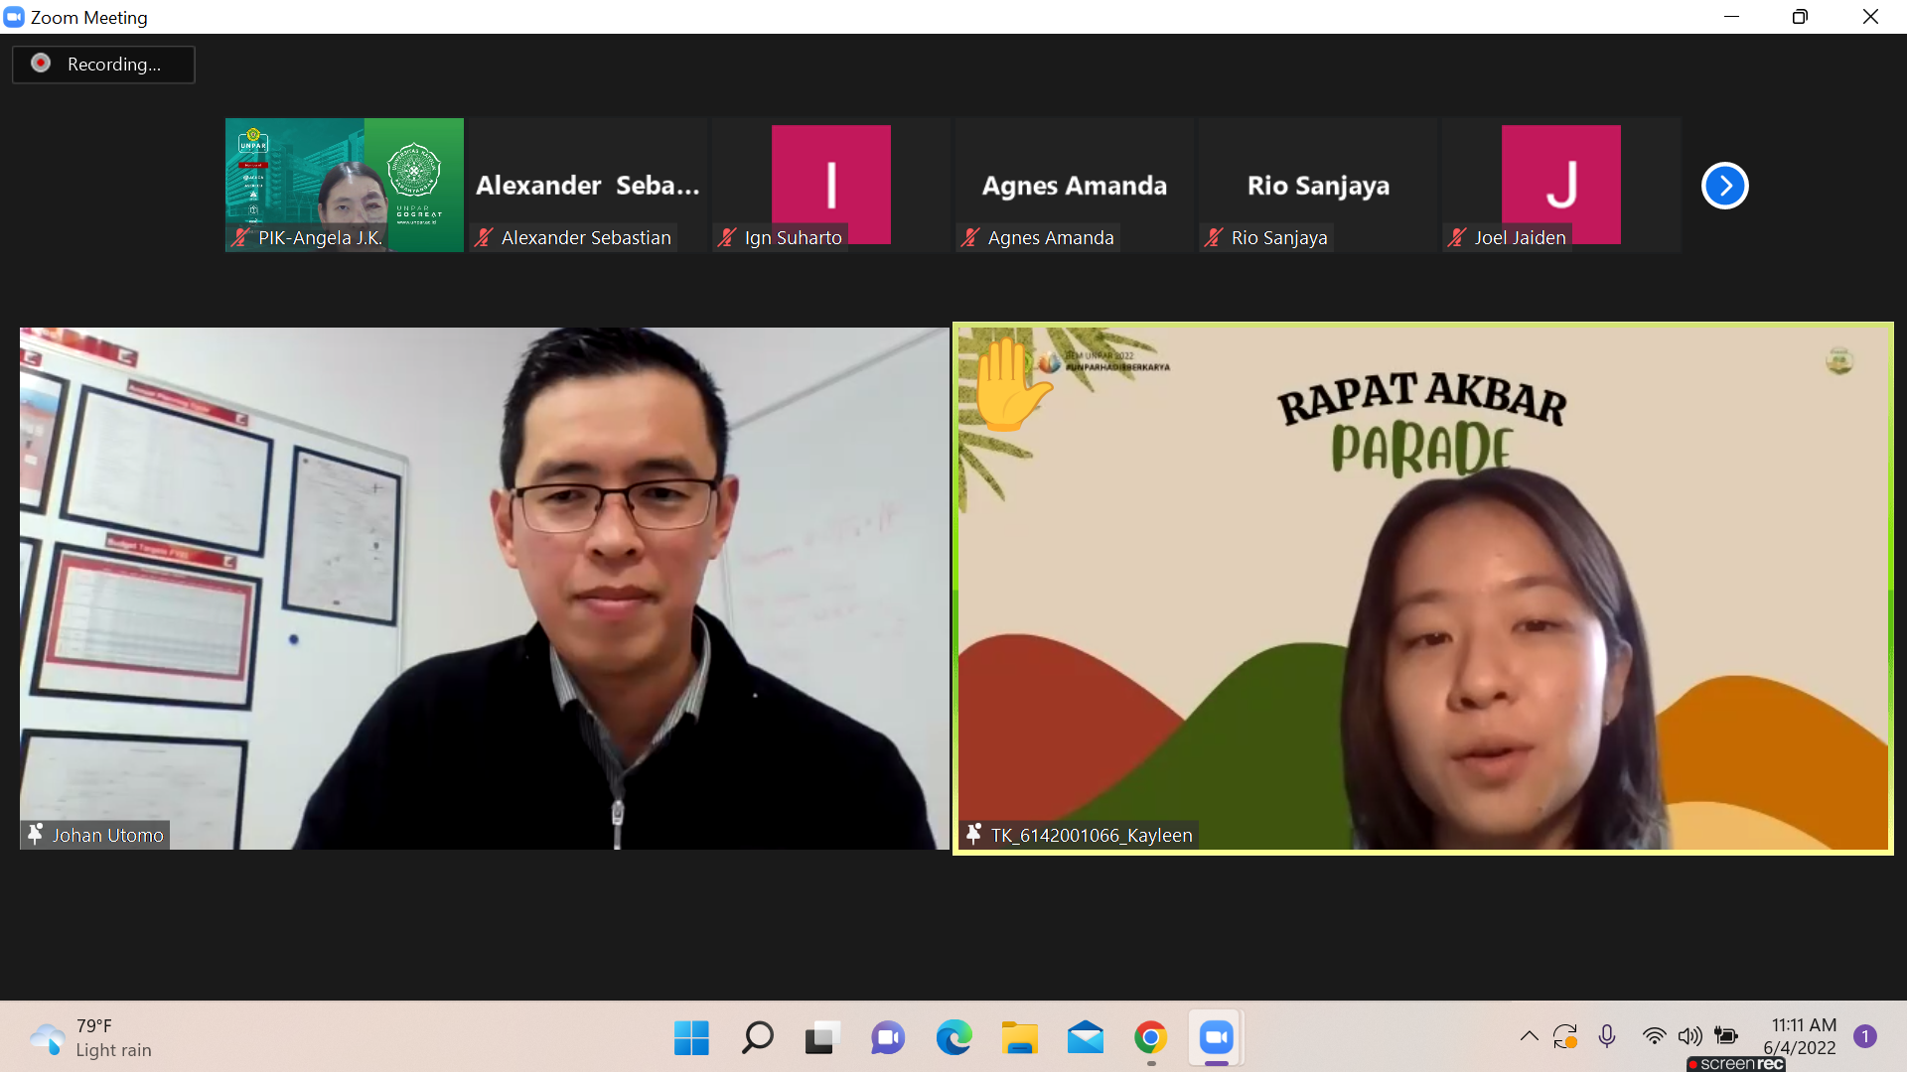
Task: Open volume control in system tray
Action: point(1688,1036)
